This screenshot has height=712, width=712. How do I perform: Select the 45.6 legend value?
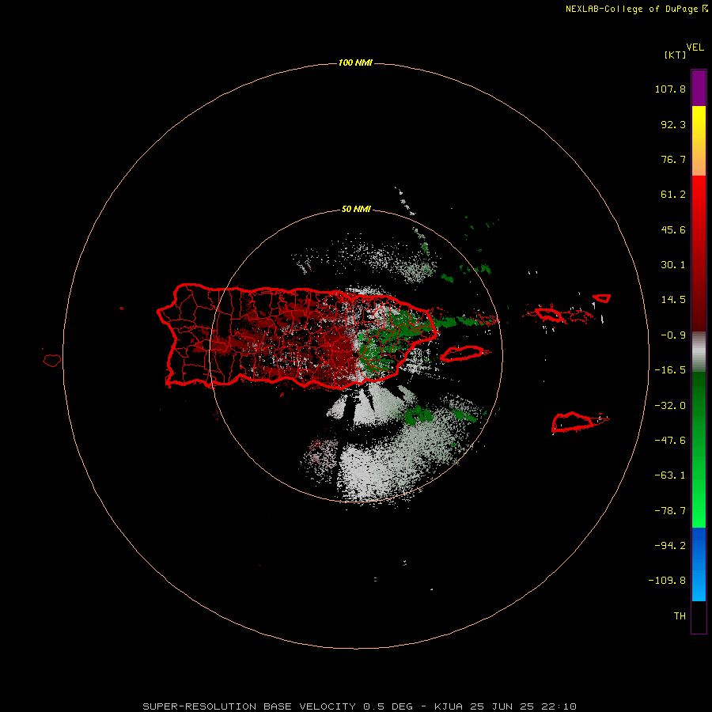point(673,229)
